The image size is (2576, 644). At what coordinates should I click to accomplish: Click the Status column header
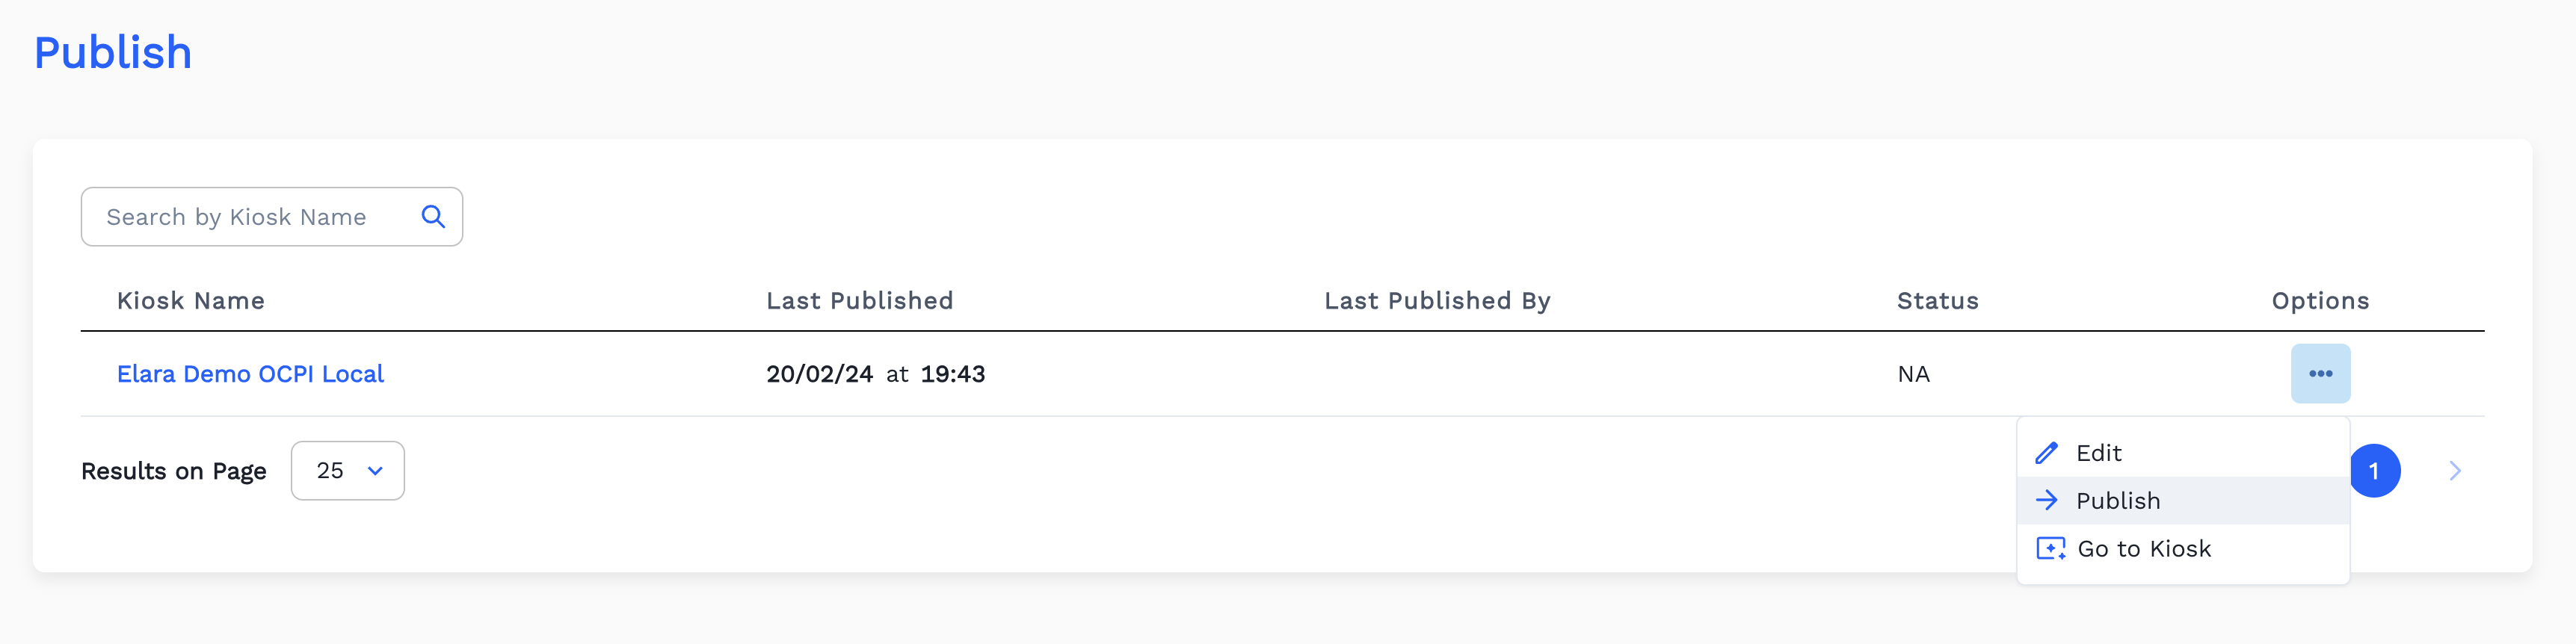(x=1937, y=300)
